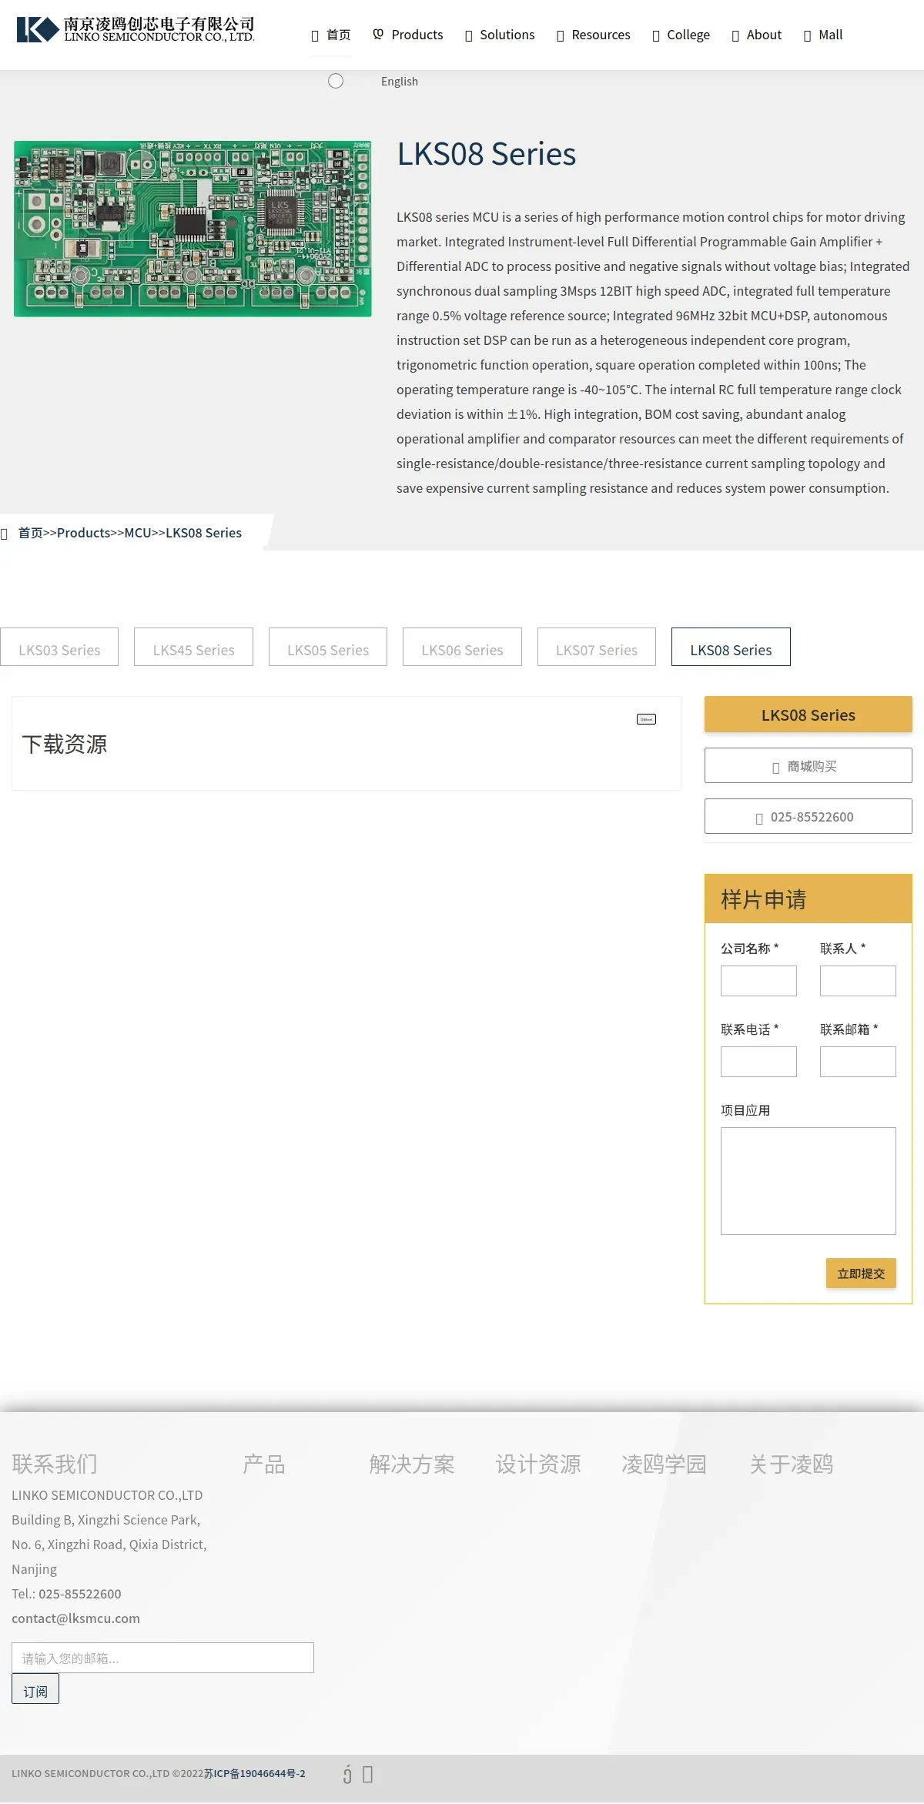The height and width of the screenshot is (1804, 924).
Task: Click the 025-85522600 phone button
Action: 808,816
